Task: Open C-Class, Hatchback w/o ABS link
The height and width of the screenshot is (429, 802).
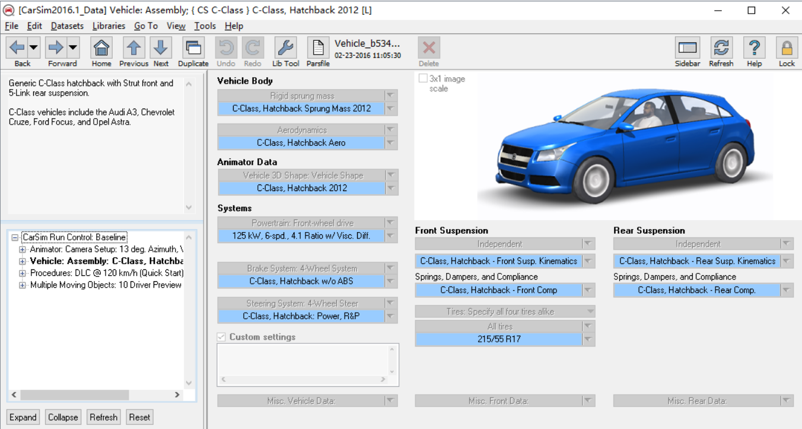Action: [301, 281]
